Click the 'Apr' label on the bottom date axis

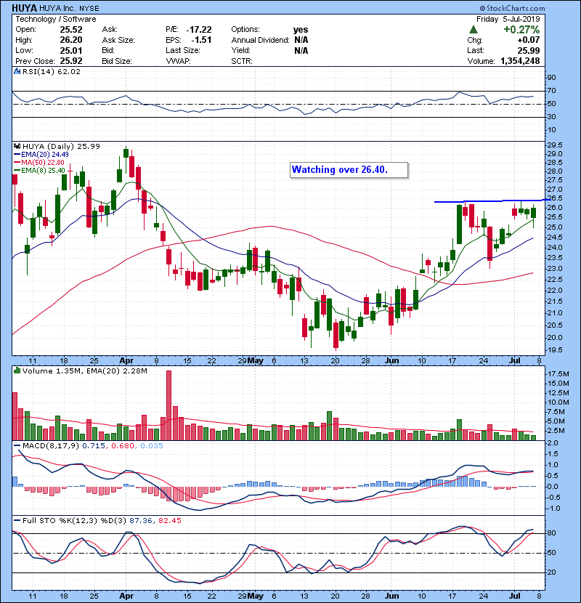point(126,596)
